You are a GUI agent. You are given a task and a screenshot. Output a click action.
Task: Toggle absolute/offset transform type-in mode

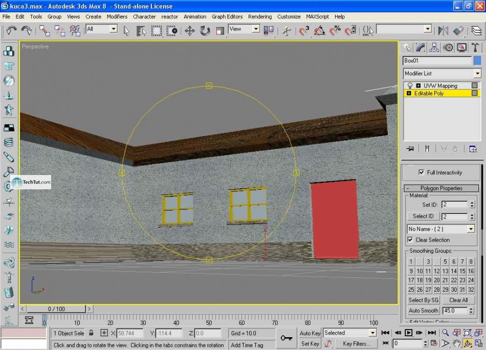(x=104, y=333)
